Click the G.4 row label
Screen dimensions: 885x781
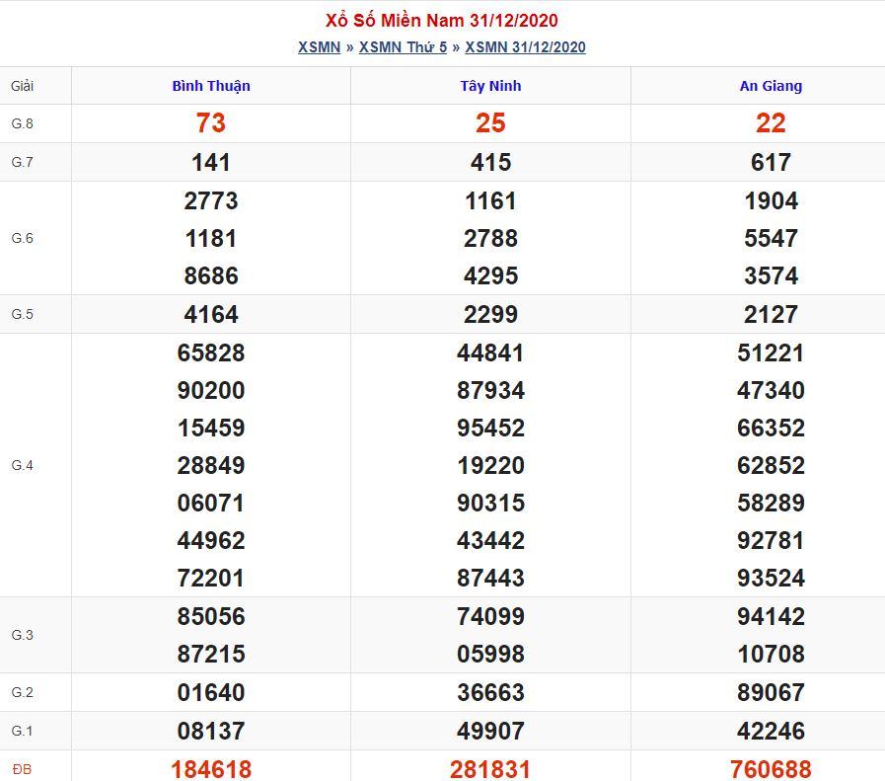pyautogui.click(x=22, y=465)
